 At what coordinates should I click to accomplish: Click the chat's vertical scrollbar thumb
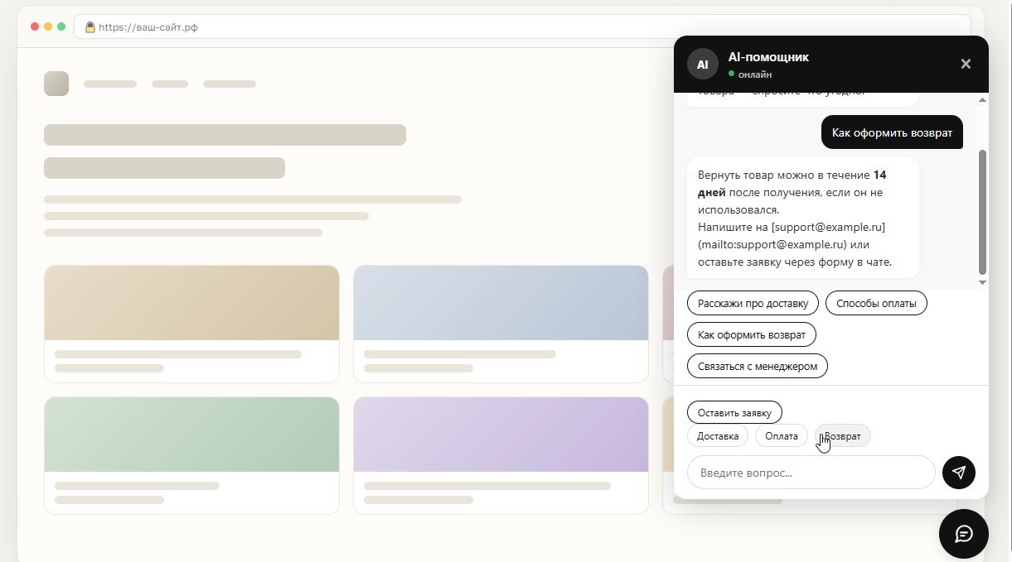[x=982, y=212]
